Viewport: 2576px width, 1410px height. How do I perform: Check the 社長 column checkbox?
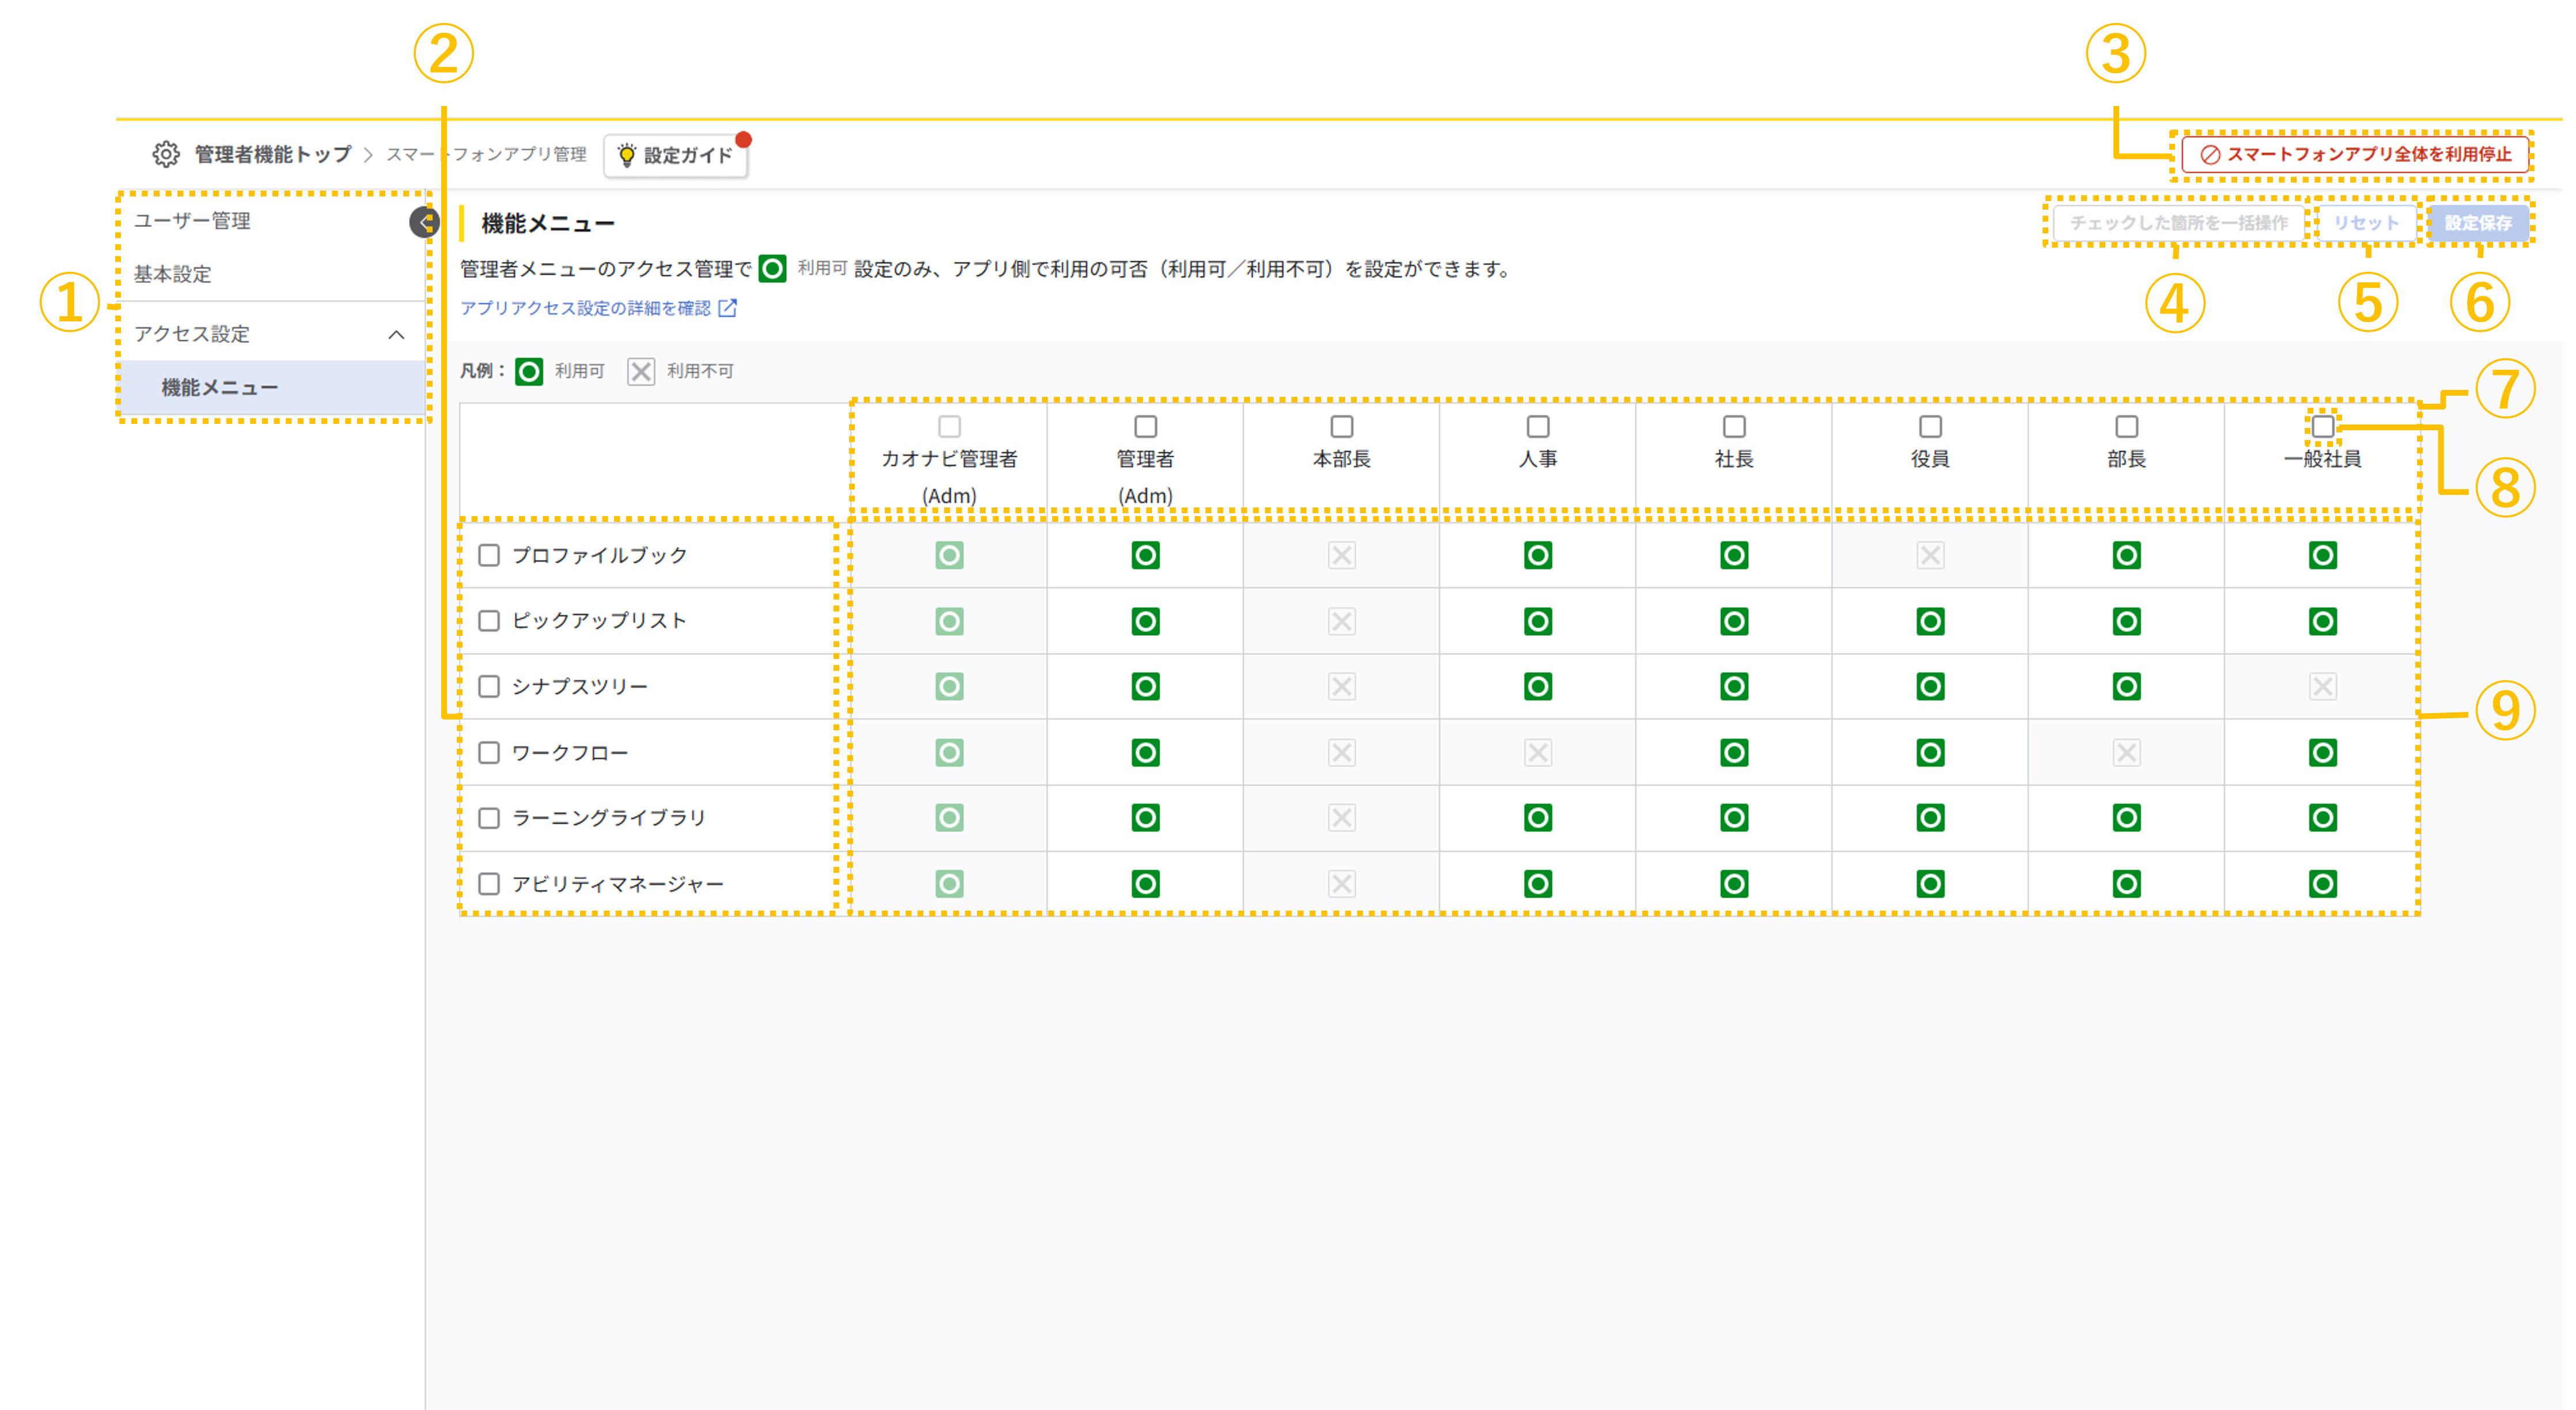pyautogui.click(x=1734, y=427)
